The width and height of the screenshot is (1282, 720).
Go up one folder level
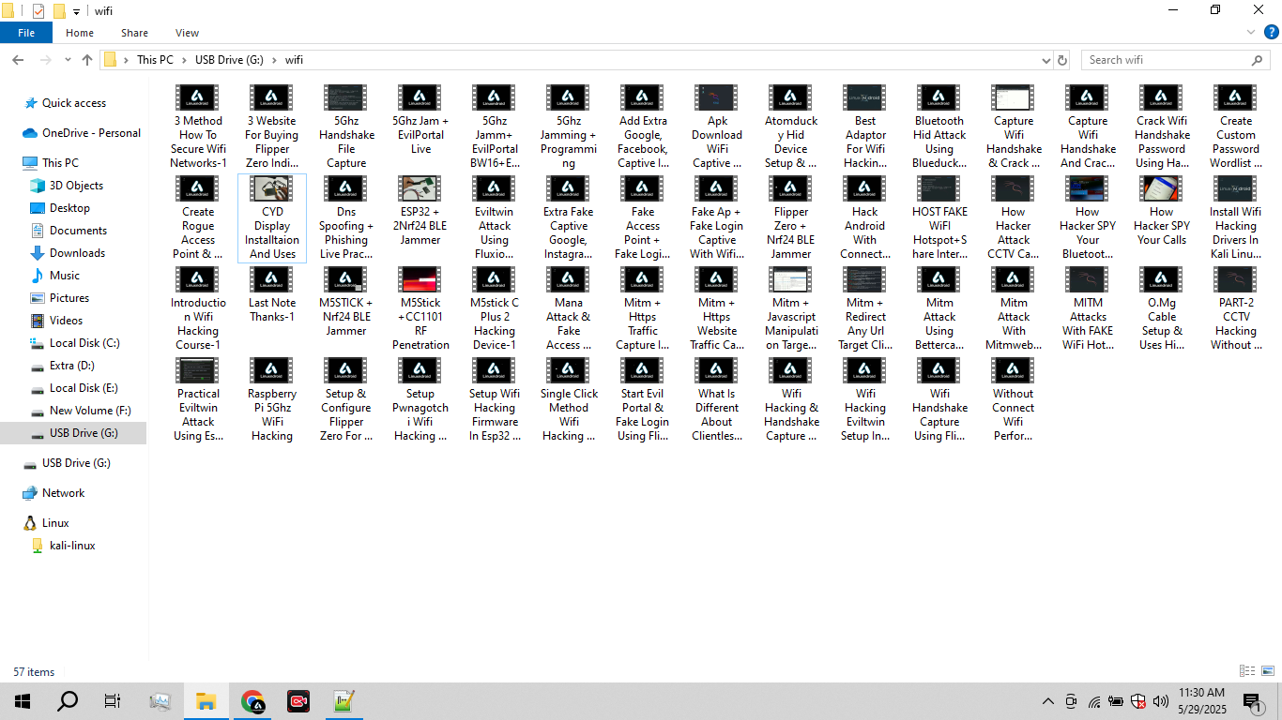click(x=87, y=60)
